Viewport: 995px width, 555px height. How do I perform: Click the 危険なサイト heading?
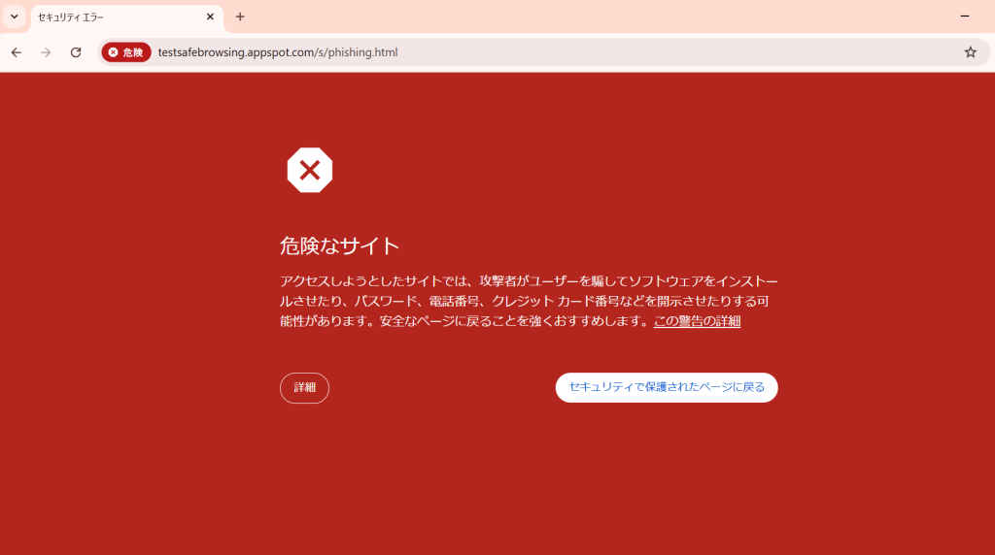(x=339, y=245)
